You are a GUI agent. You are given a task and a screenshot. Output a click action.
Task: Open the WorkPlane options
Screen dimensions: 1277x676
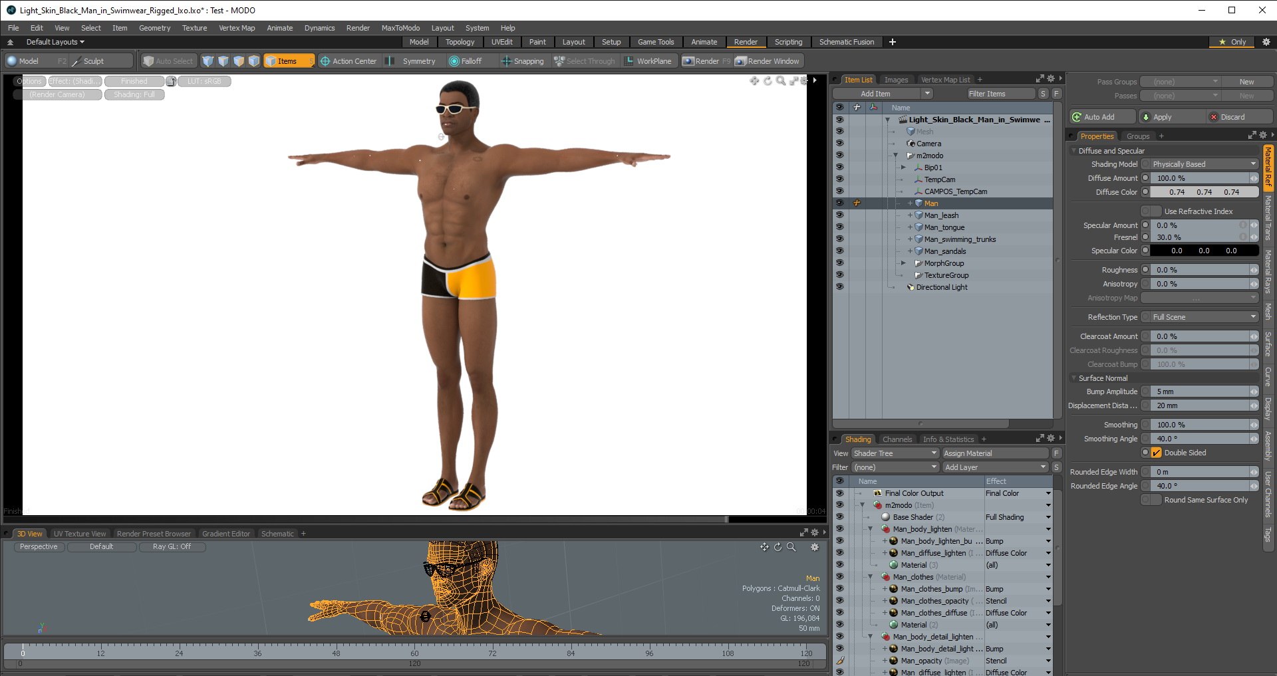pos(648,61)
